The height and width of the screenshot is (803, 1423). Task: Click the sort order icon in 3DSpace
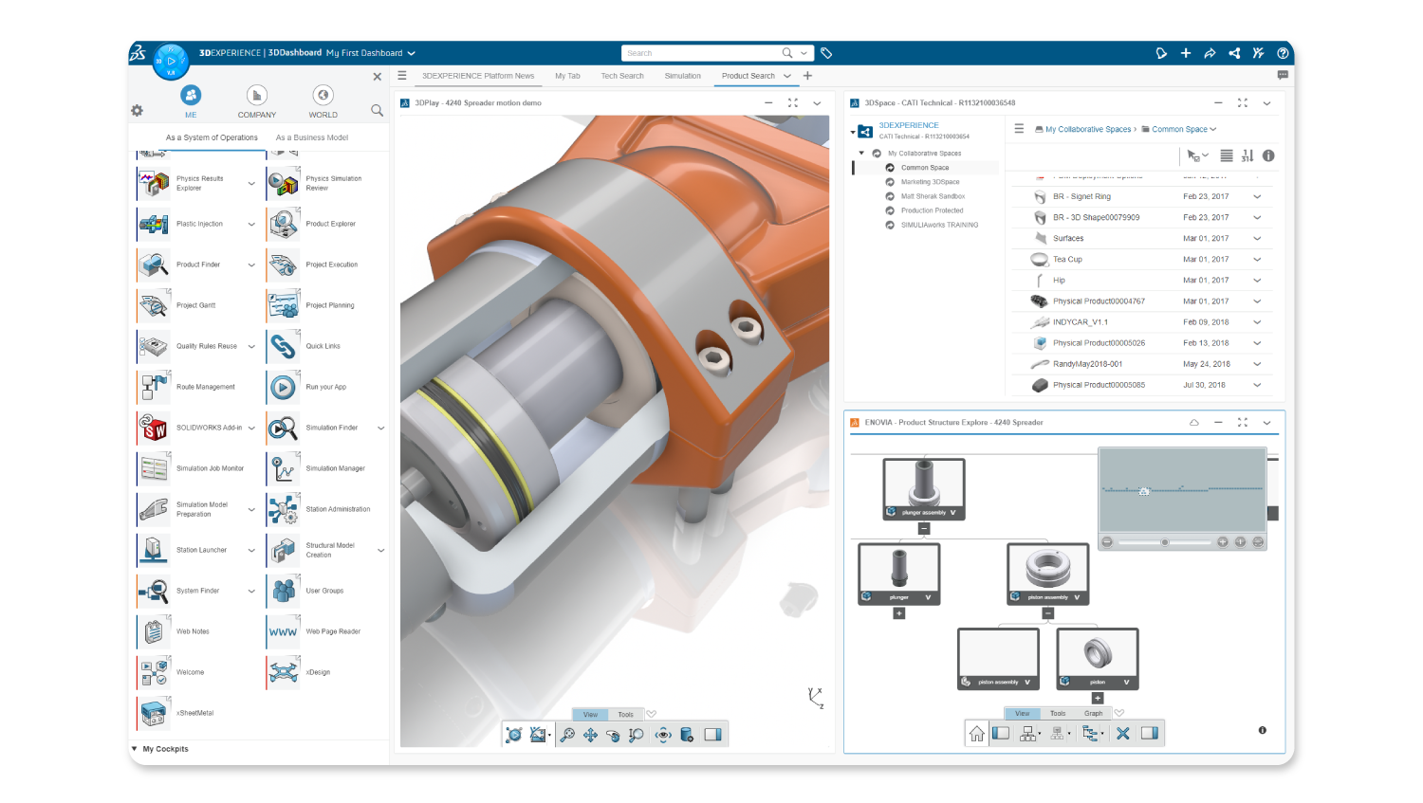pyautogui.click(x=1247, y=155)
